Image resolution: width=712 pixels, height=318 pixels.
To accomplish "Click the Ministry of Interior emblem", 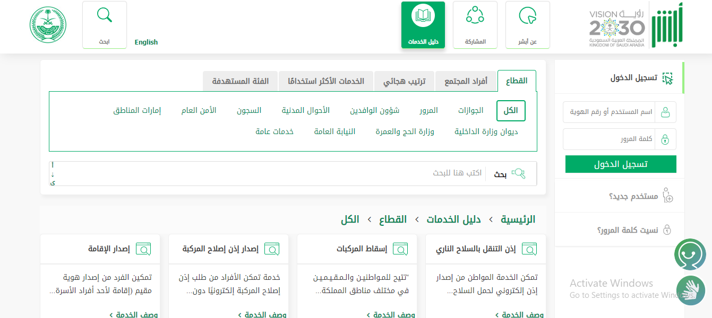I will pyautogui.click(x=47, y=25).
